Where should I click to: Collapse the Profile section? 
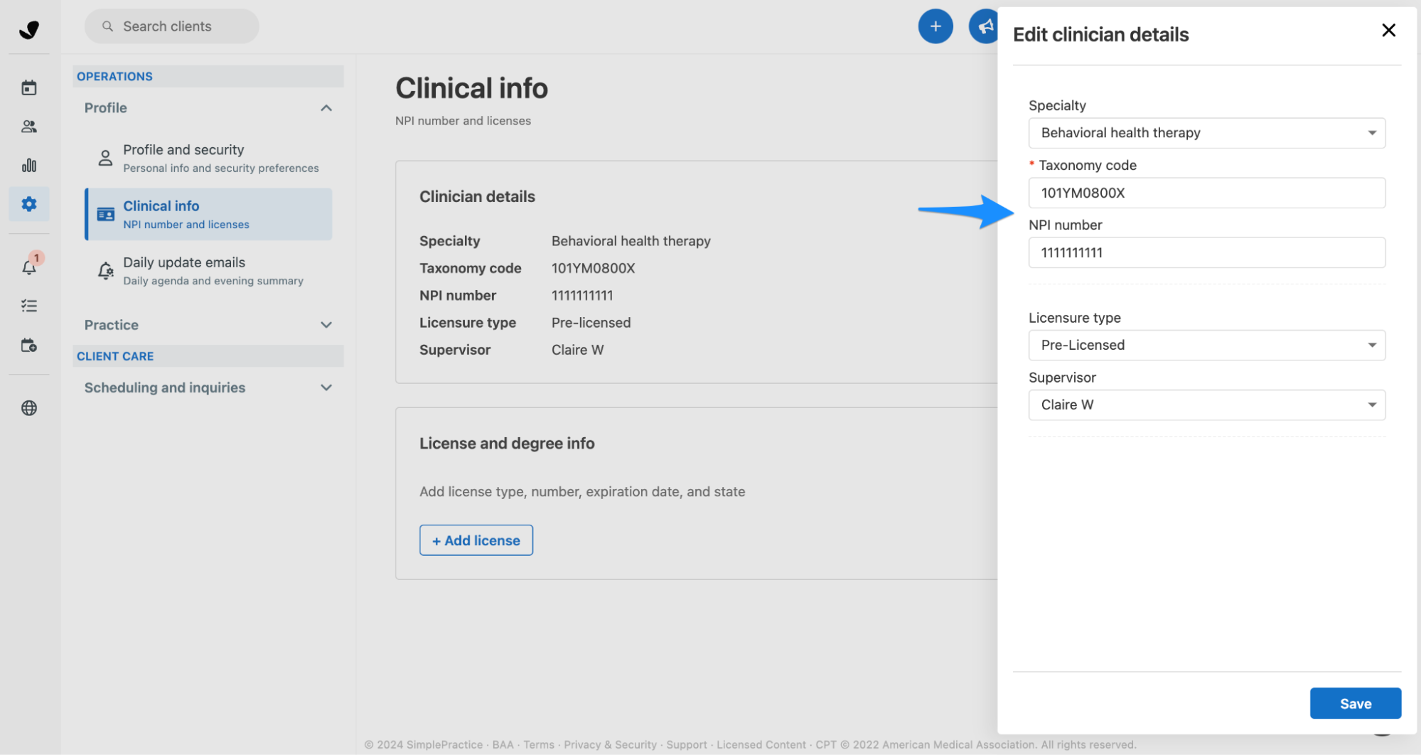tap(208, 108)
